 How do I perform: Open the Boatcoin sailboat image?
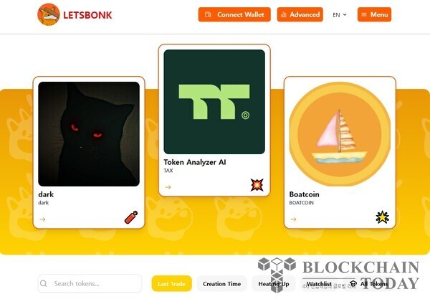[x=340, y=134]
